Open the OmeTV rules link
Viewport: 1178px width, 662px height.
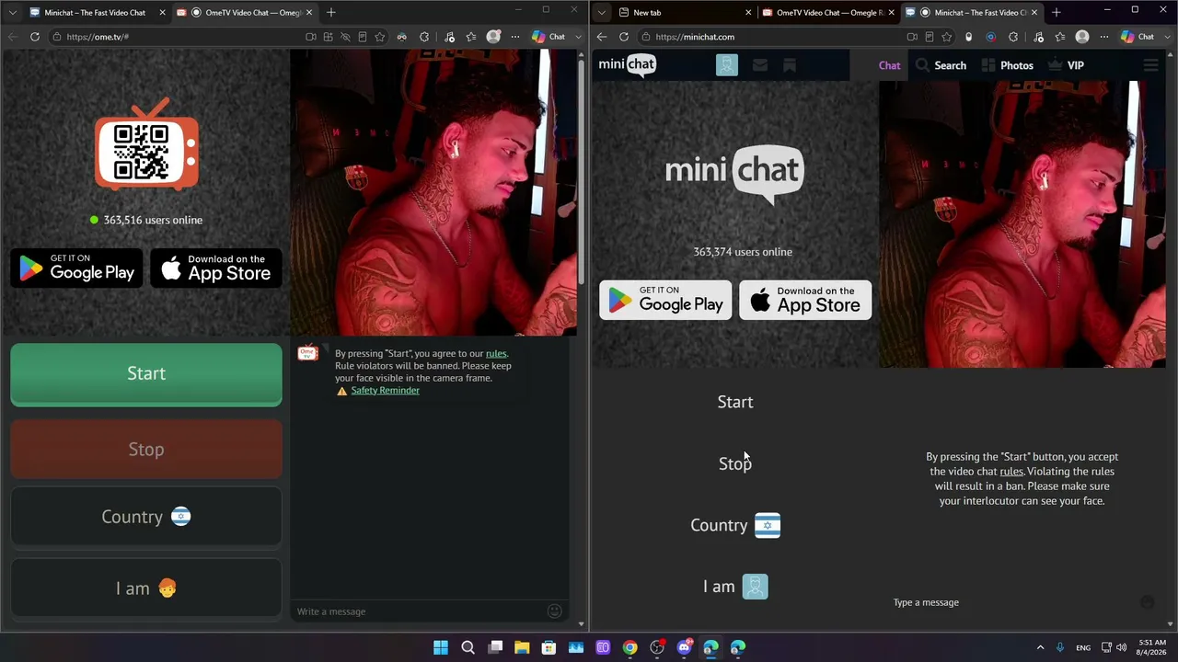tap(496, 354)
